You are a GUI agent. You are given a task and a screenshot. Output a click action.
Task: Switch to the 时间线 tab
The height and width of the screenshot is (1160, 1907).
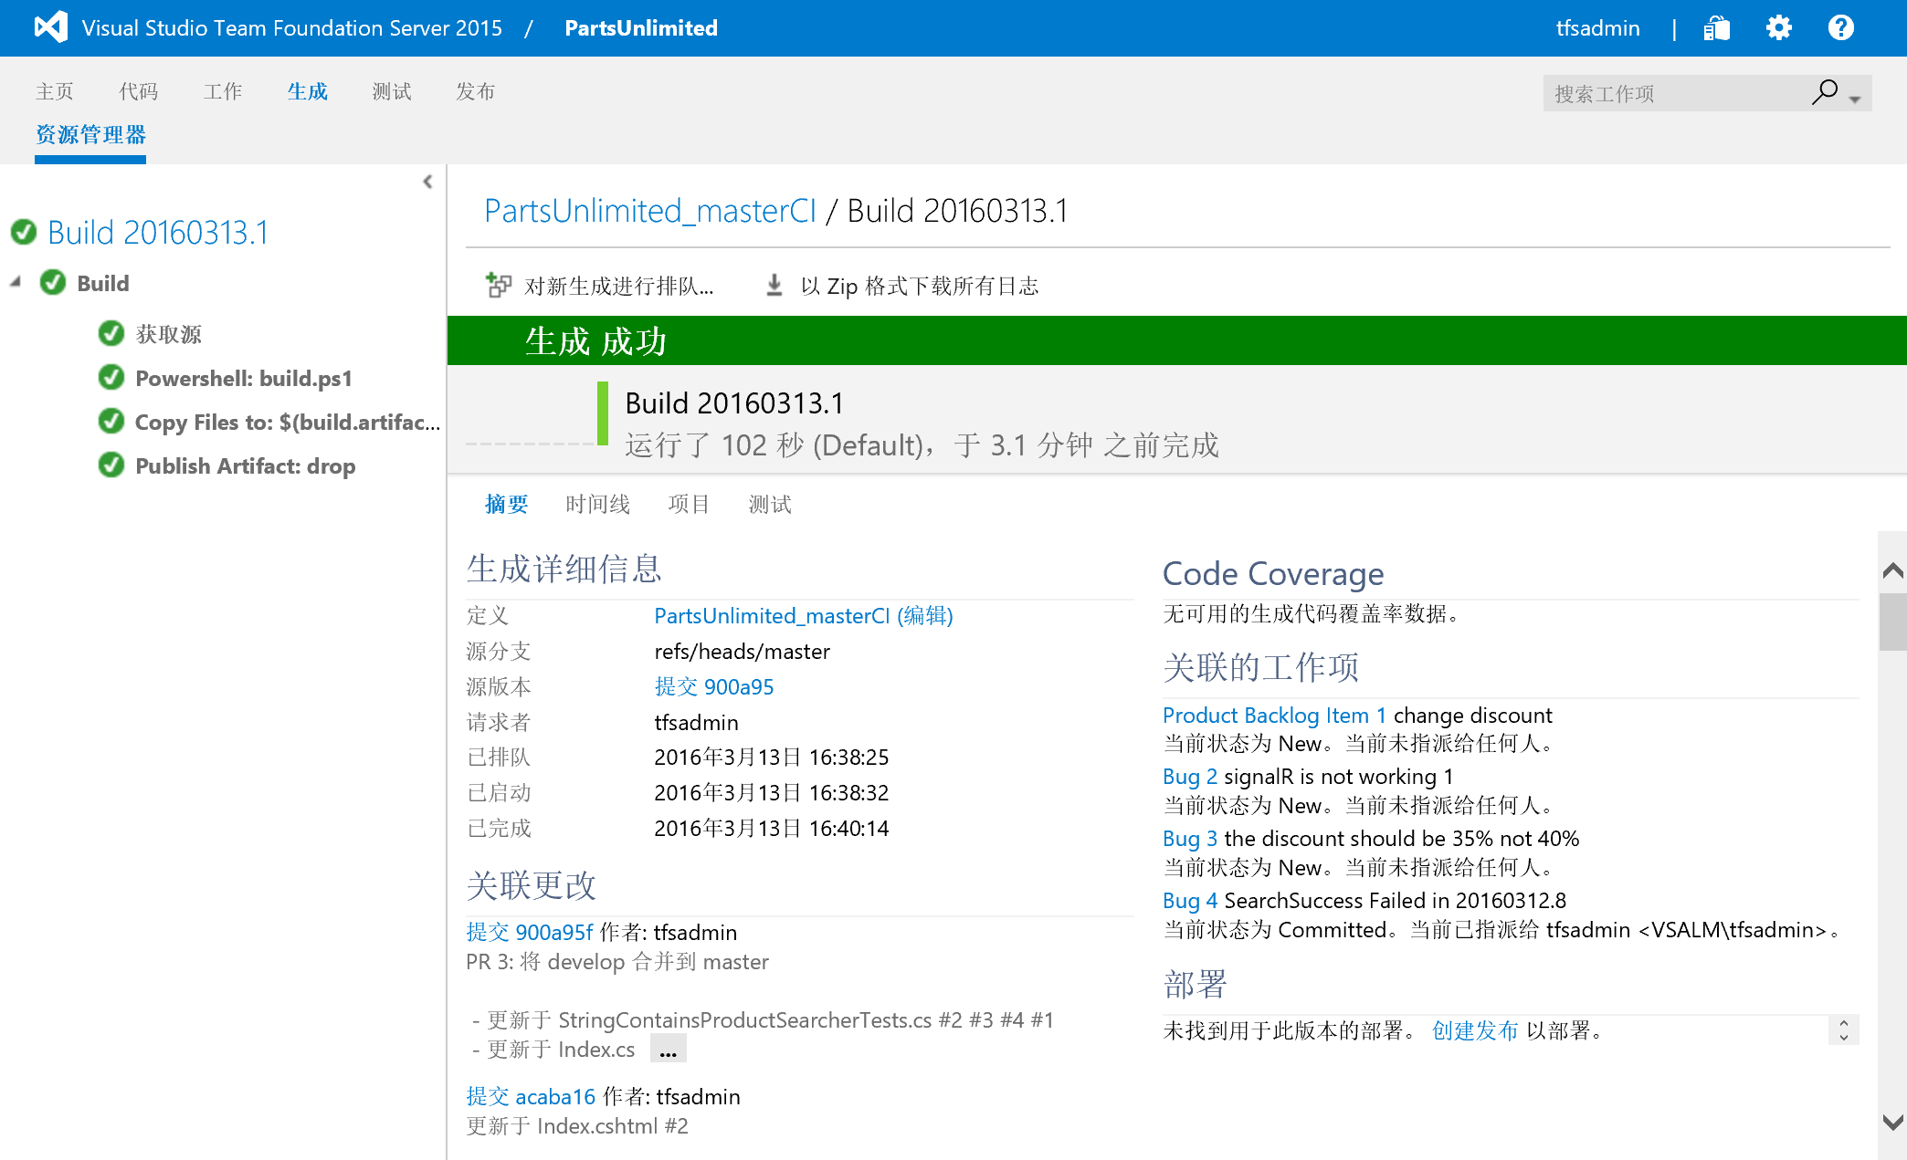point(598,505)
